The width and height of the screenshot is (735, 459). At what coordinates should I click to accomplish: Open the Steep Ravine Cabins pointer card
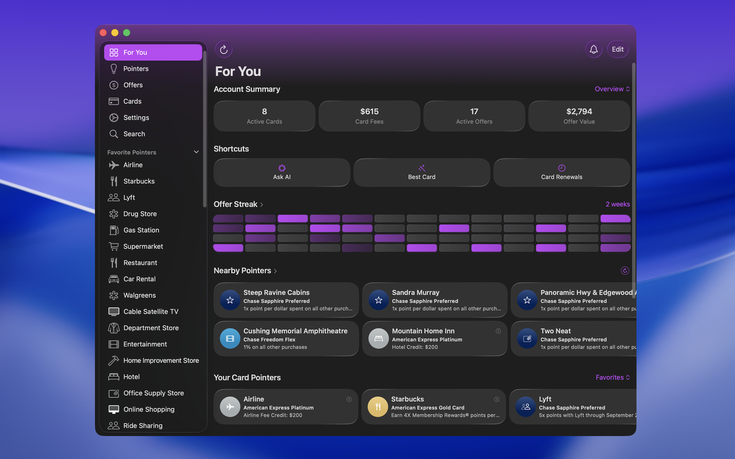pos(286,300)
